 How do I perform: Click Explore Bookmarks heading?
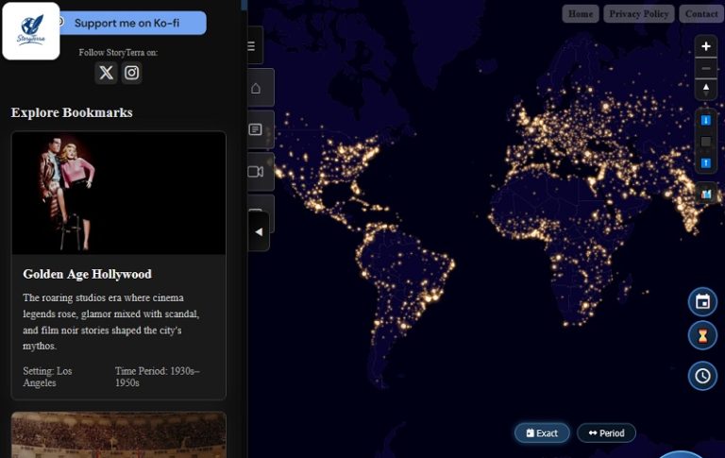(x=72, y=112)
